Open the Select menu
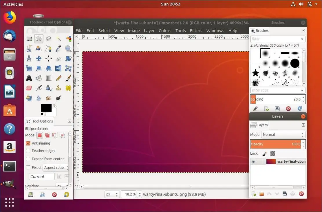 (104, 31)
